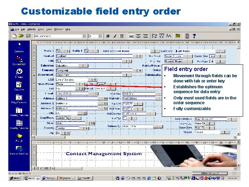This screenshot has width=249, height=187.
Task: Select the Address 1 field box
Action: (x=77, y=98)
